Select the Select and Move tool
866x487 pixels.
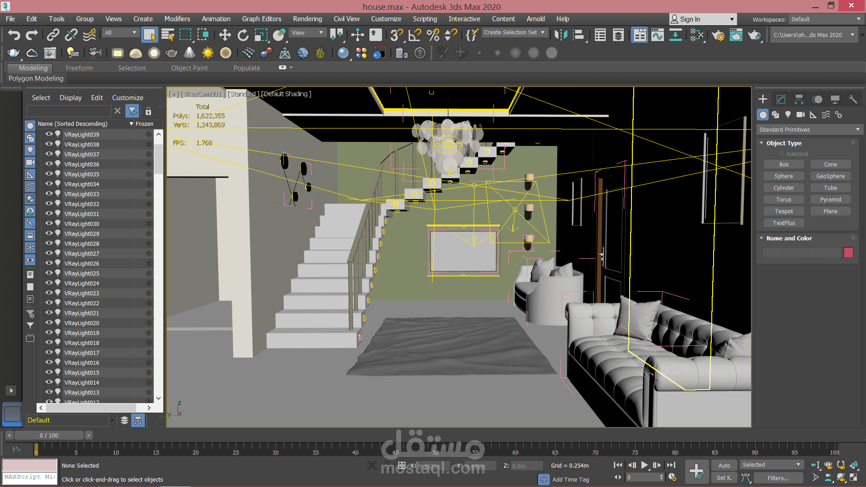pos(225,35)
